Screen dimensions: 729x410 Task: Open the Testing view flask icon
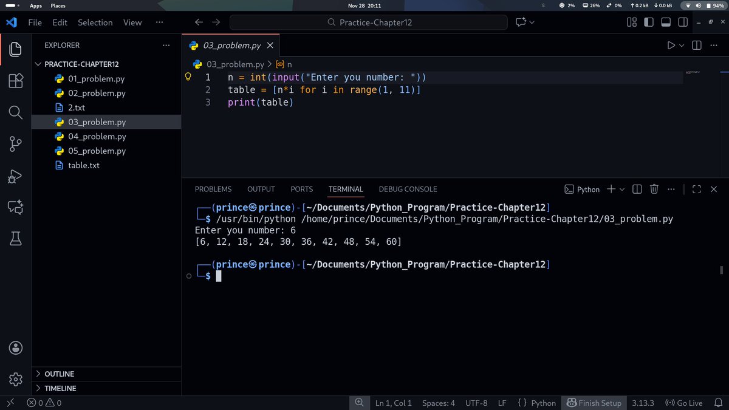15,238
